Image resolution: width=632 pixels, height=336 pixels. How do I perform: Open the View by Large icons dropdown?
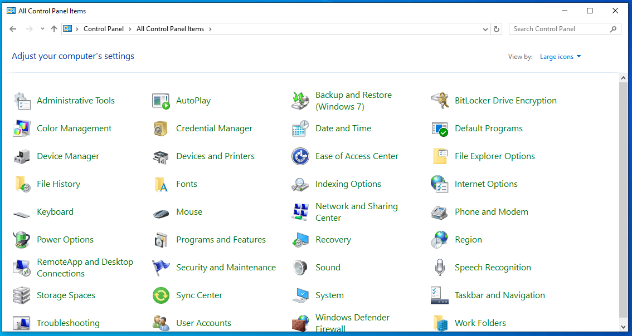[x=561, y=57]
